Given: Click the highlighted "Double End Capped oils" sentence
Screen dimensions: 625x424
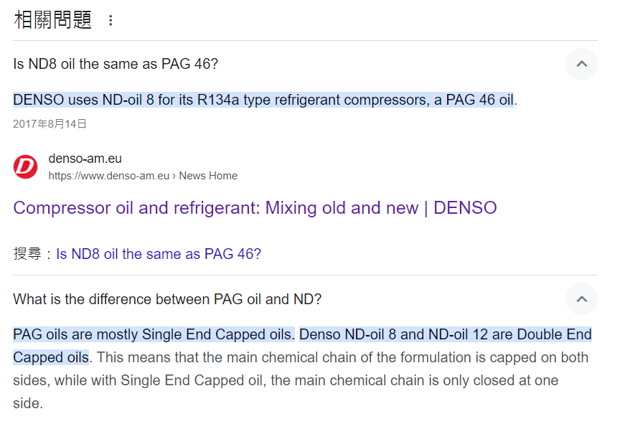Looking at the screenshot, I should (x=445, y=334).
